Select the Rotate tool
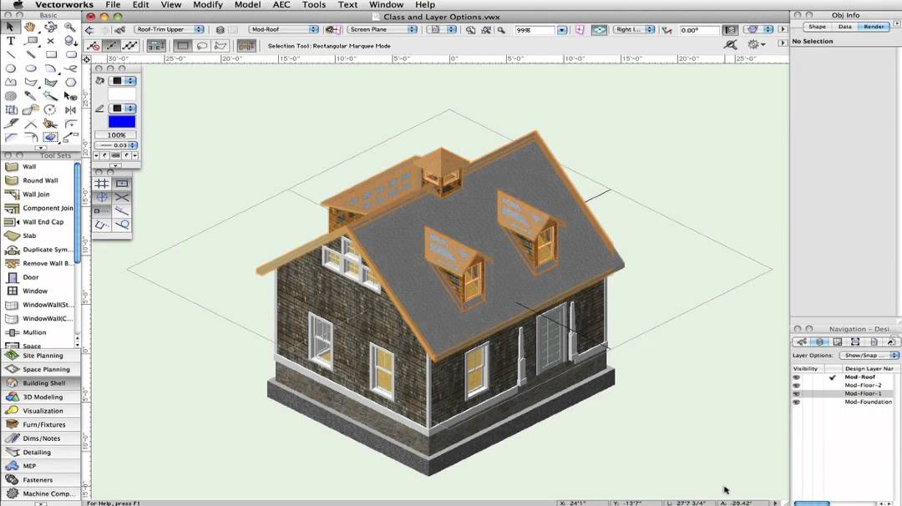 pos(51,110)
